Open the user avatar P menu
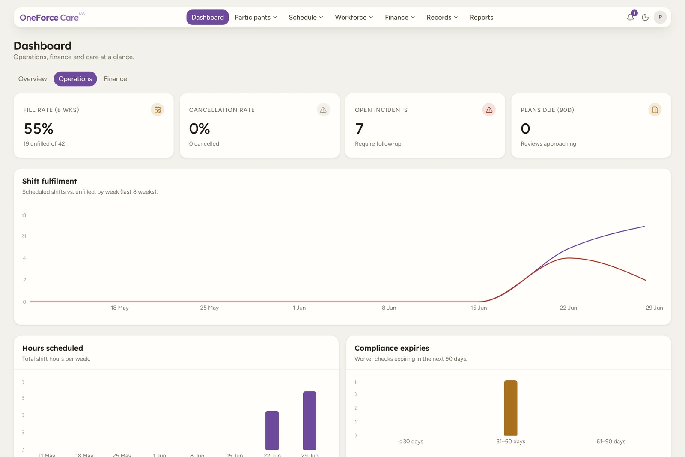The width and height of the screenshot is (685, 457). click(660, 17)
